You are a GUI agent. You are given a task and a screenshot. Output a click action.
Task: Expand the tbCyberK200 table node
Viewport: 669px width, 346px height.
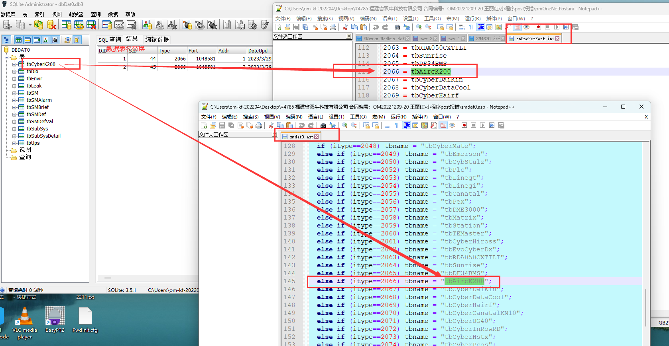(14, 64)
